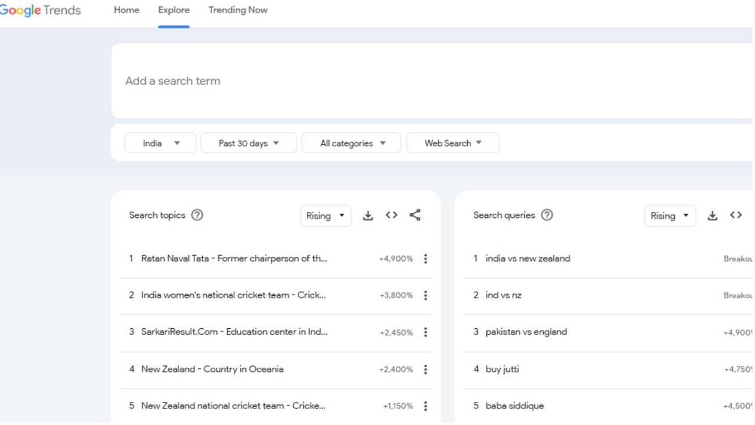
Task: Open ind vs nz query
Action: point(504,295)
